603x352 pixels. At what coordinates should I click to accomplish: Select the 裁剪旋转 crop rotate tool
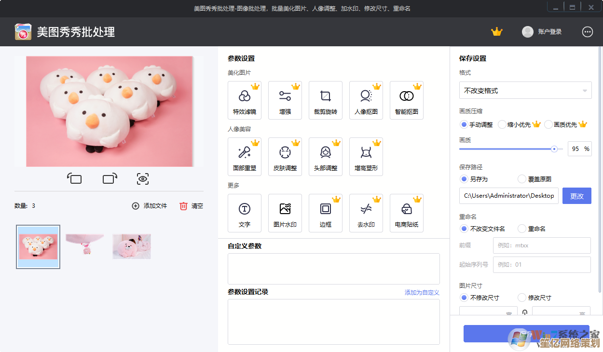pyautogui.click(x=326, y=100)
